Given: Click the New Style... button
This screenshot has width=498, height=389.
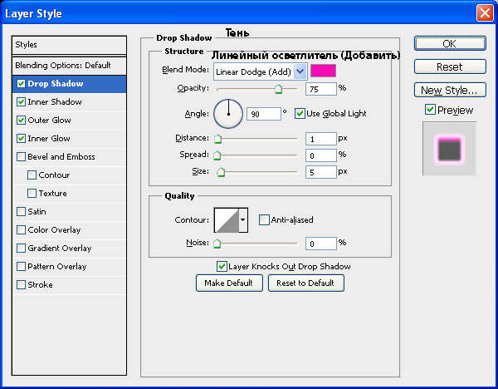Looking at the screenshot, I should [x=450, y=90].
